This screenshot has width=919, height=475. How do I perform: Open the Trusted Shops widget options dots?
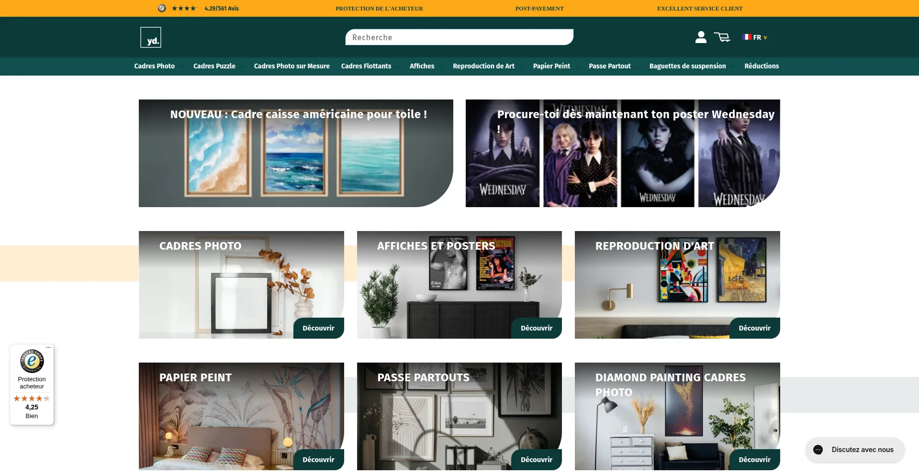48,348
